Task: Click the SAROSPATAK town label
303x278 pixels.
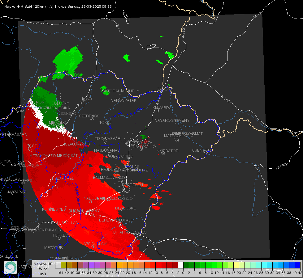Action: (124, 100)
